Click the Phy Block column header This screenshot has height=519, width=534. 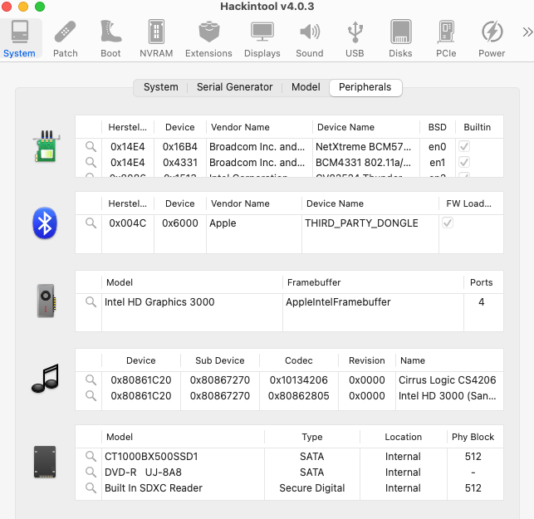pyautogui.click(x=473, y=437)
